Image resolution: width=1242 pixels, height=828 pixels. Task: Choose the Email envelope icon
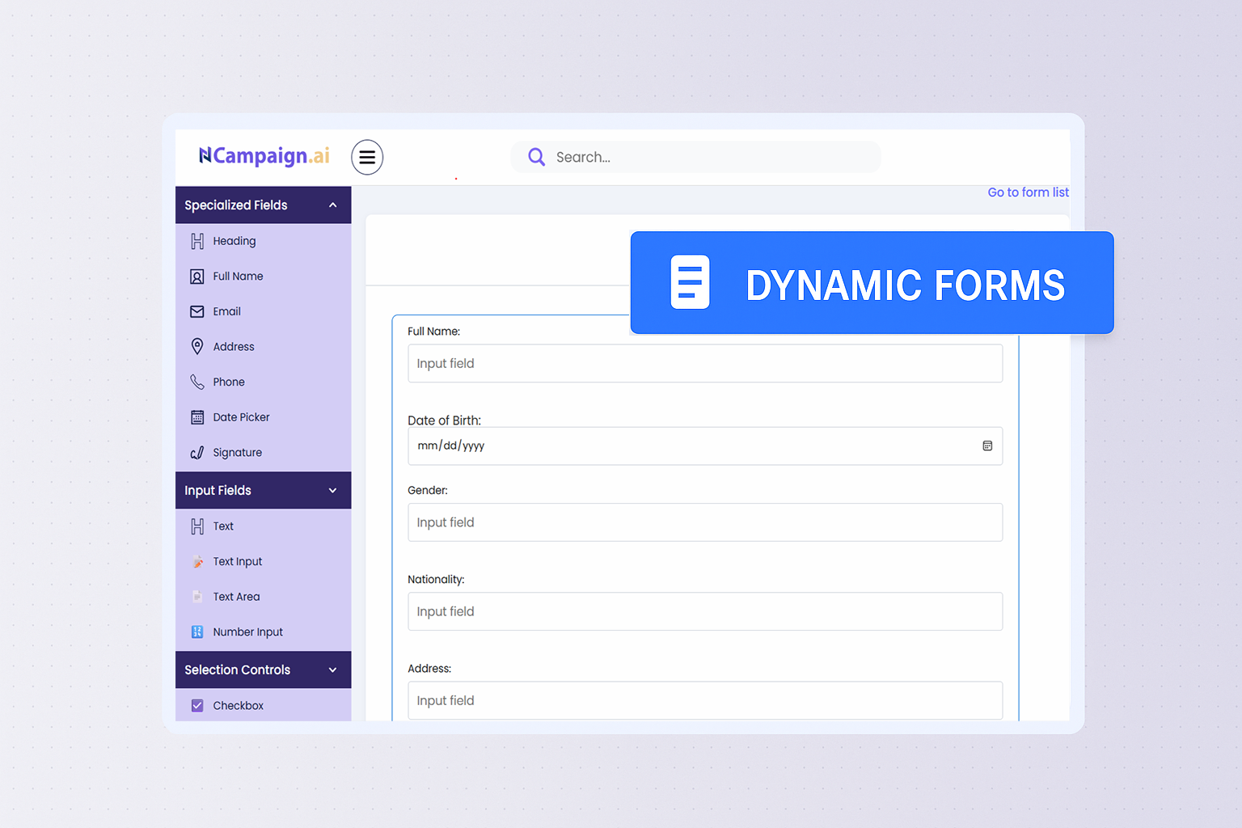(x=197, y=311)
